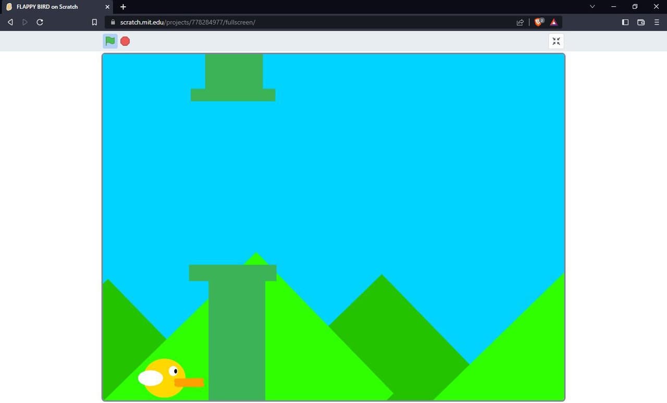Open the browser hamburger menu
The width and height of the screenshot is (667, 403).
[x=657, y=22]
